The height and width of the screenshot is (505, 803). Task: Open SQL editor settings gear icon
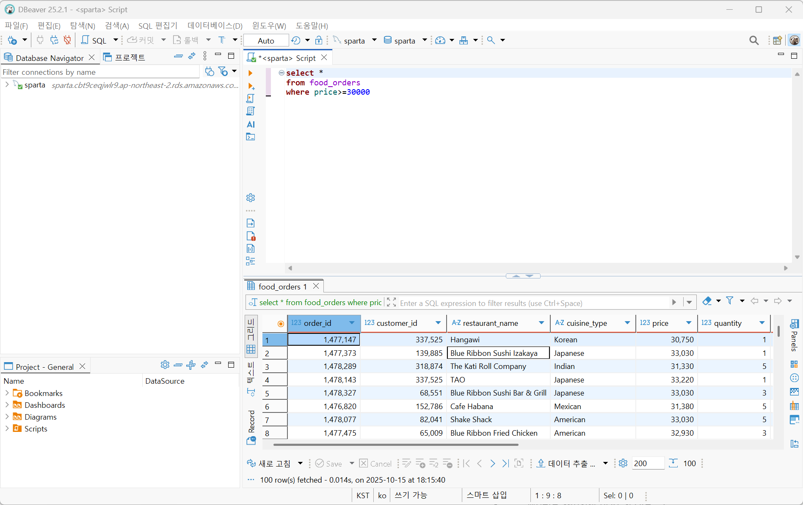click(x=250, y=197)
